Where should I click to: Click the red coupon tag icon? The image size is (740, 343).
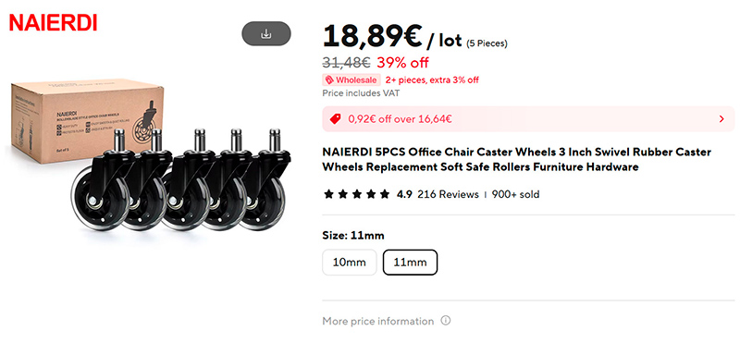(335, 119)
